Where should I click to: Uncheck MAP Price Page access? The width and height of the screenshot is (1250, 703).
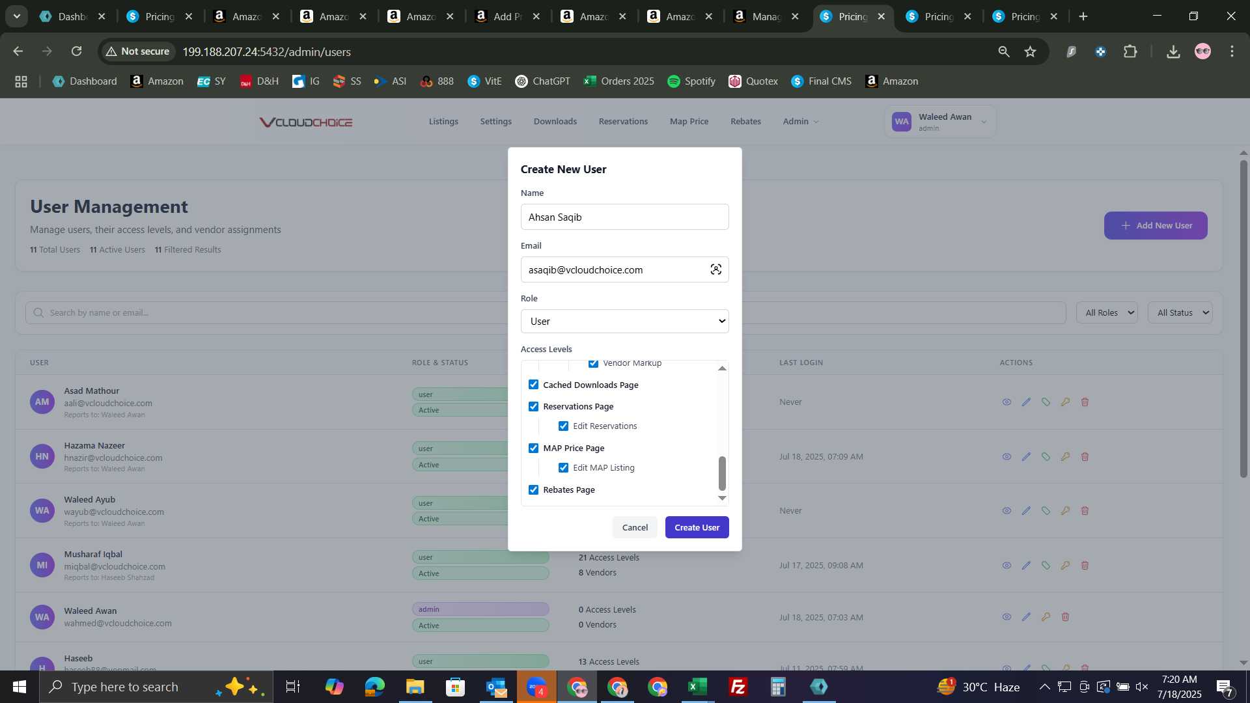[533, 448]
